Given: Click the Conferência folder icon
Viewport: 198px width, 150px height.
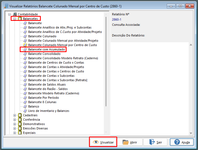Looking at the screenshot, I should point(20,120).
